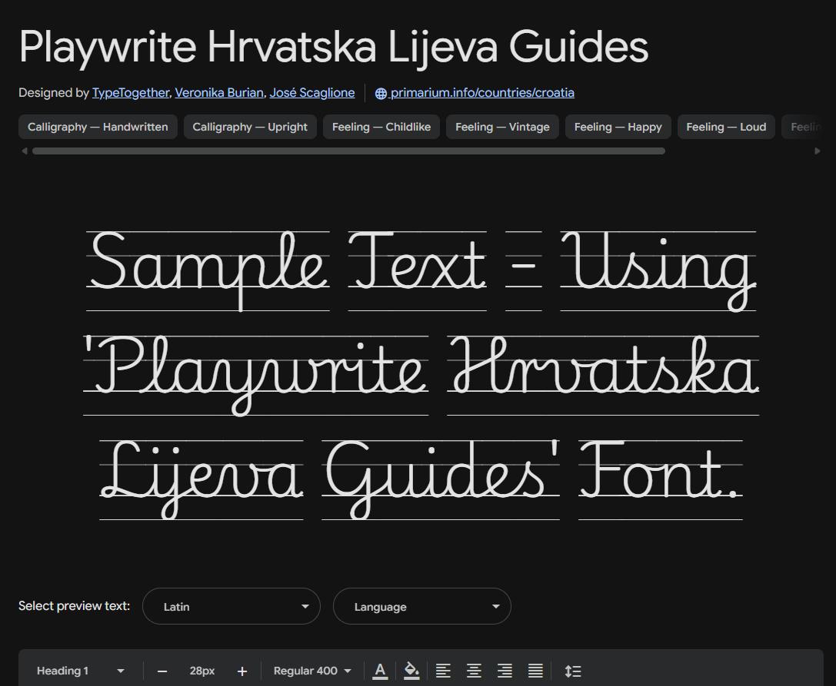836x686 pixels.
Task: Open line height spacing control
Action: click(573, 671)
